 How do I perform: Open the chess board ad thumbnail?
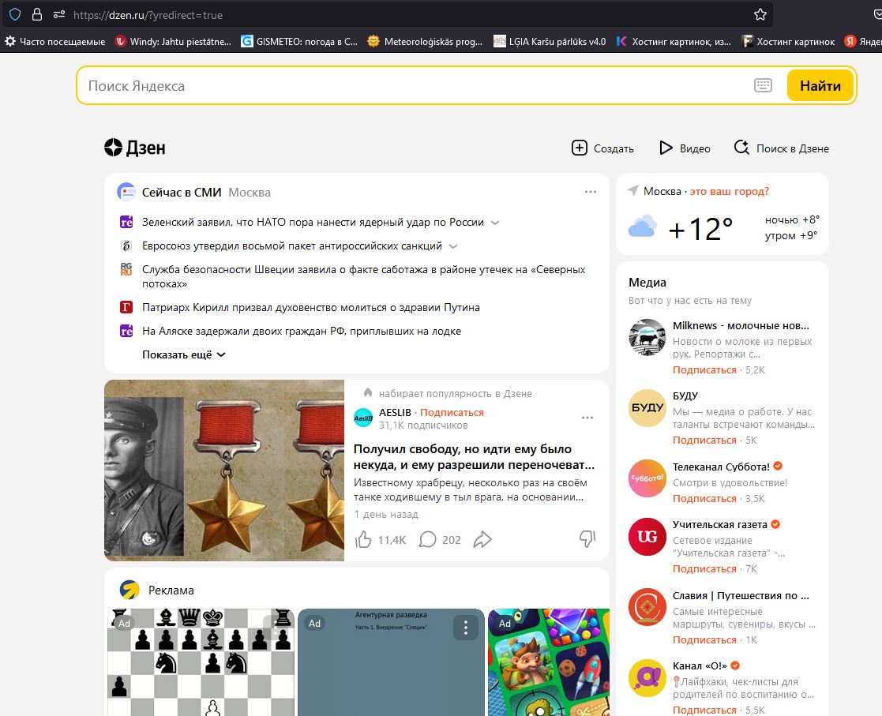pyautogui.click(x=201, y=662)
